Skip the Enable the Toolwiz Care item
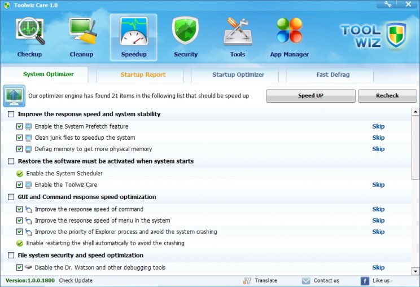420x287 pixels. coord(378,185)
